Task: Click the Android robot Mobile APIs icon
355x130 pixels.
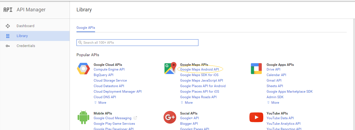Action: point(83,118)
